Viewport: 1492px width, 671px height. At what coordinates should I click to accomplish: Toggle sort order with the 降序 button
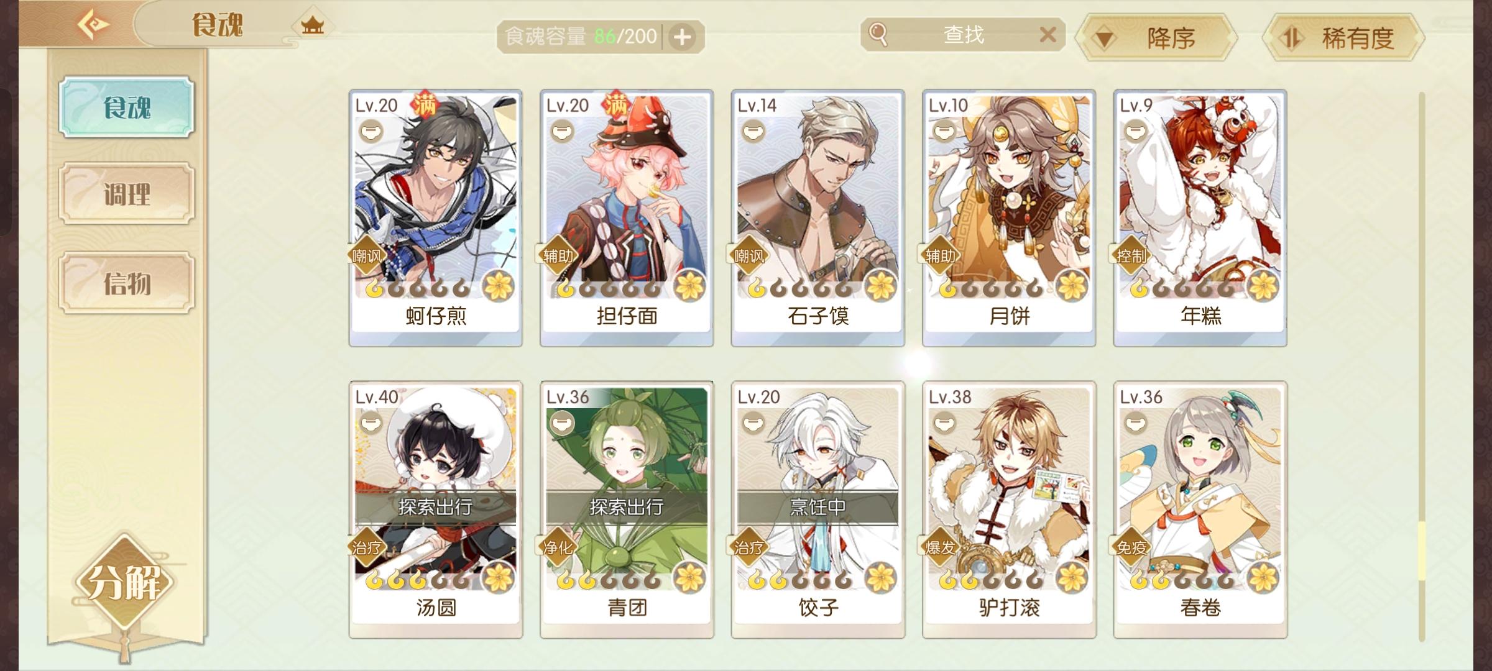(1156, 39)
